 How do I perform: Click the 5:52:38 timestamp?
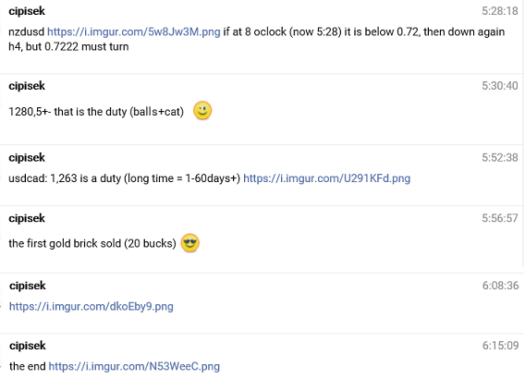tap(500, 157)
